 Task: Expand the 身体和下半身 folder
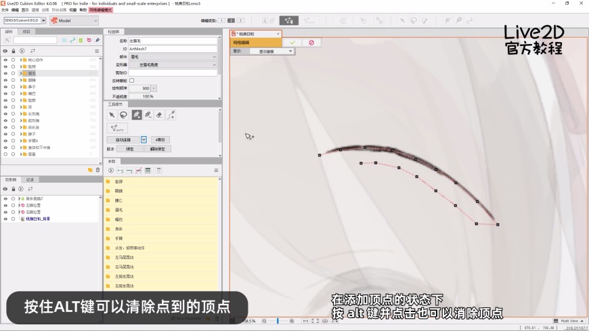[21, 148]
